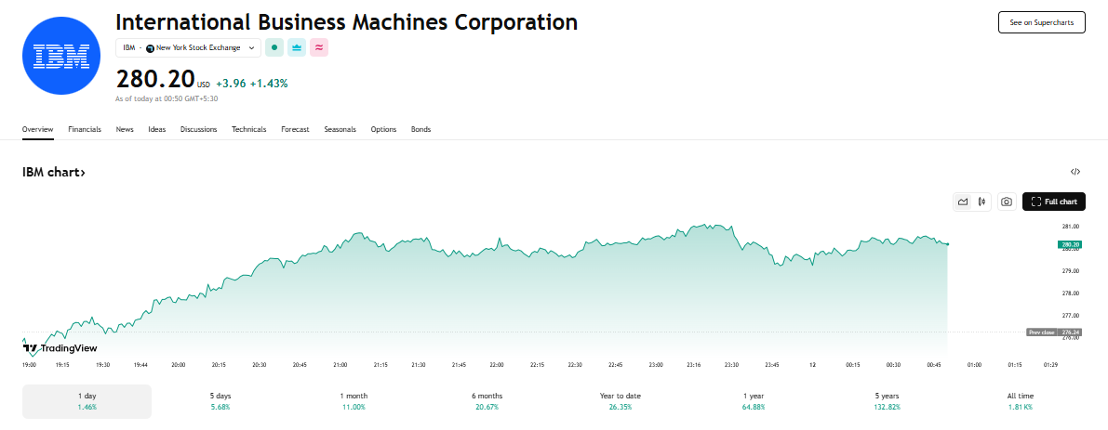Switch to area chart style icon
This screenshot has width=1108, height=430.
(963, 202)
